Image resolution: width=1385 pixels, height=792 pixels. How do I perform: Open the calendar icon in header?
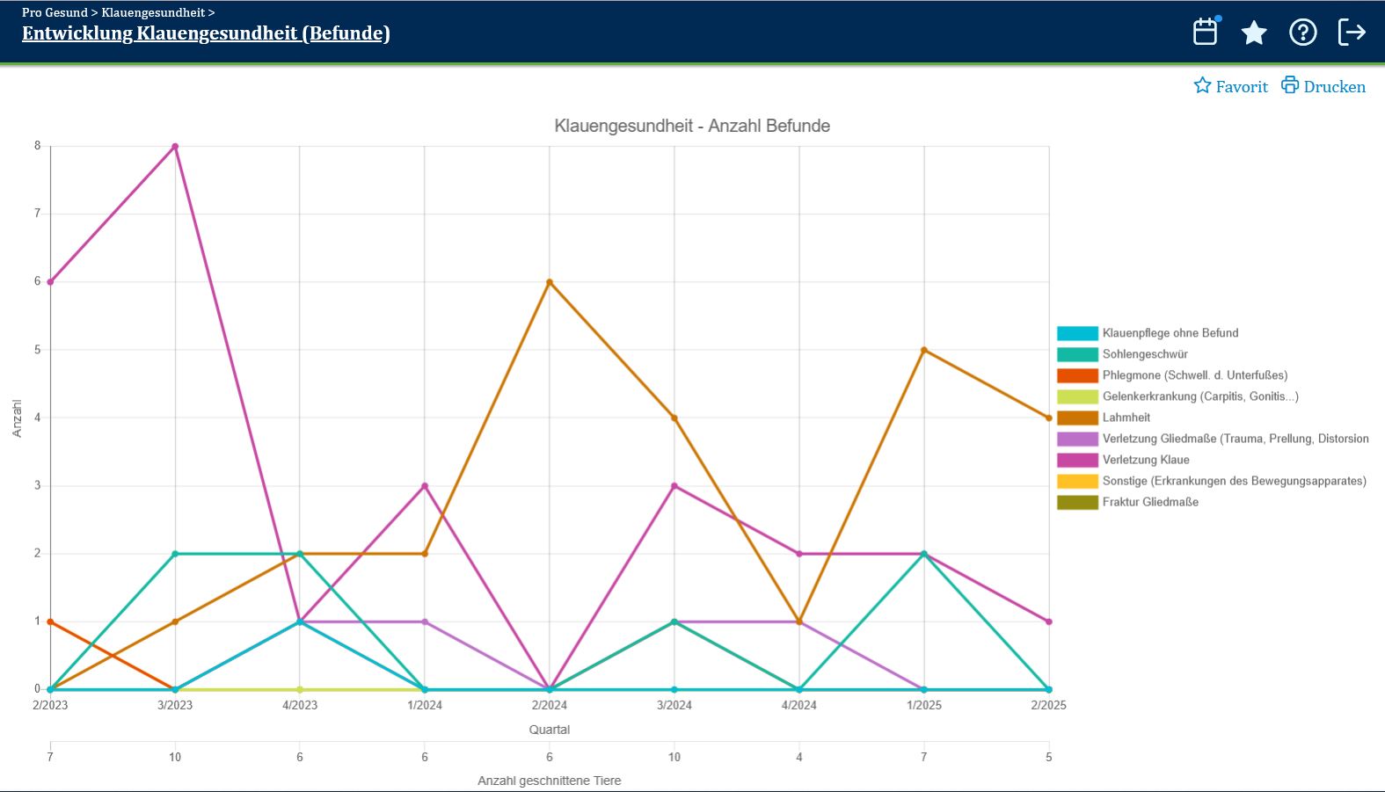tap(1205, 33)
